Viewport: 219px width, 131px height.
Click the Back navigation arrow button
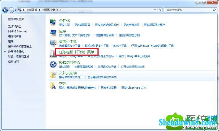point(5,10)
